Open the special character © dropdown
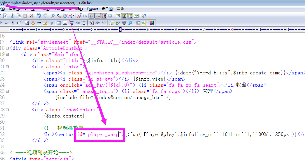 tap(52, 23)
